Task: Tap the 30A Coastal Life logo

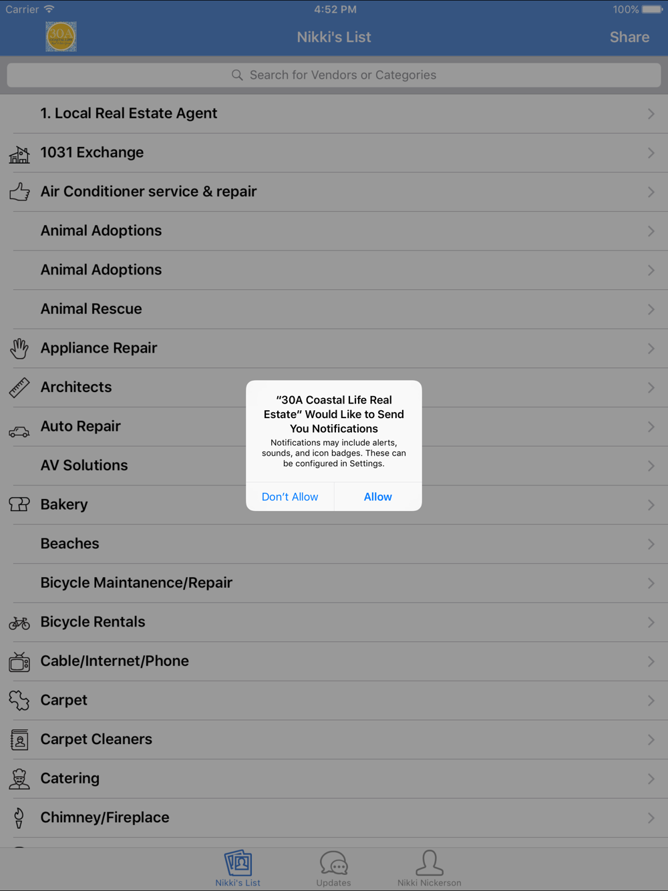Action: pos(61,37)
